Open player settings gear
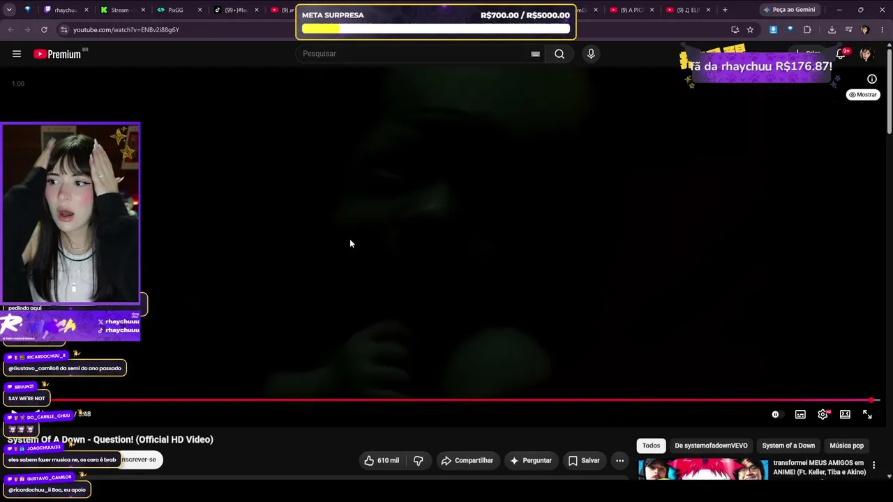893x502 pixels. (x=823, y=414)
